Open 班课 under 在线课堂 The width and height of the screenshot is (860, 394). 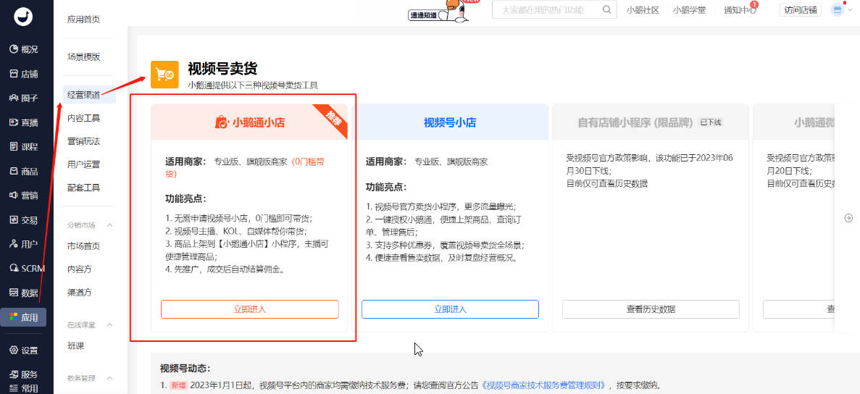(75, 345)
